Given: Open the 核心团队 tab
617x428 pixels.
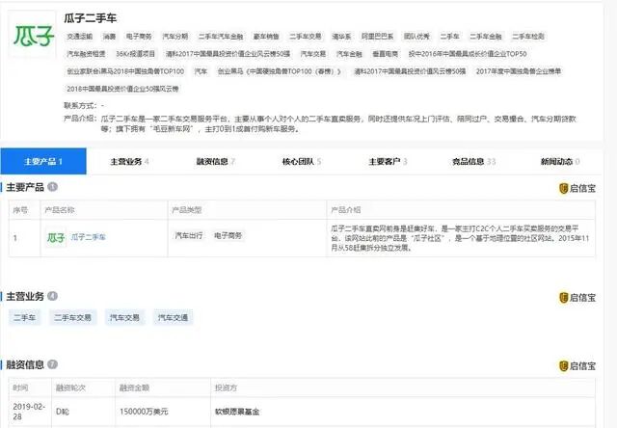Looking at the screenshot, I should click(x=302, y=162).
